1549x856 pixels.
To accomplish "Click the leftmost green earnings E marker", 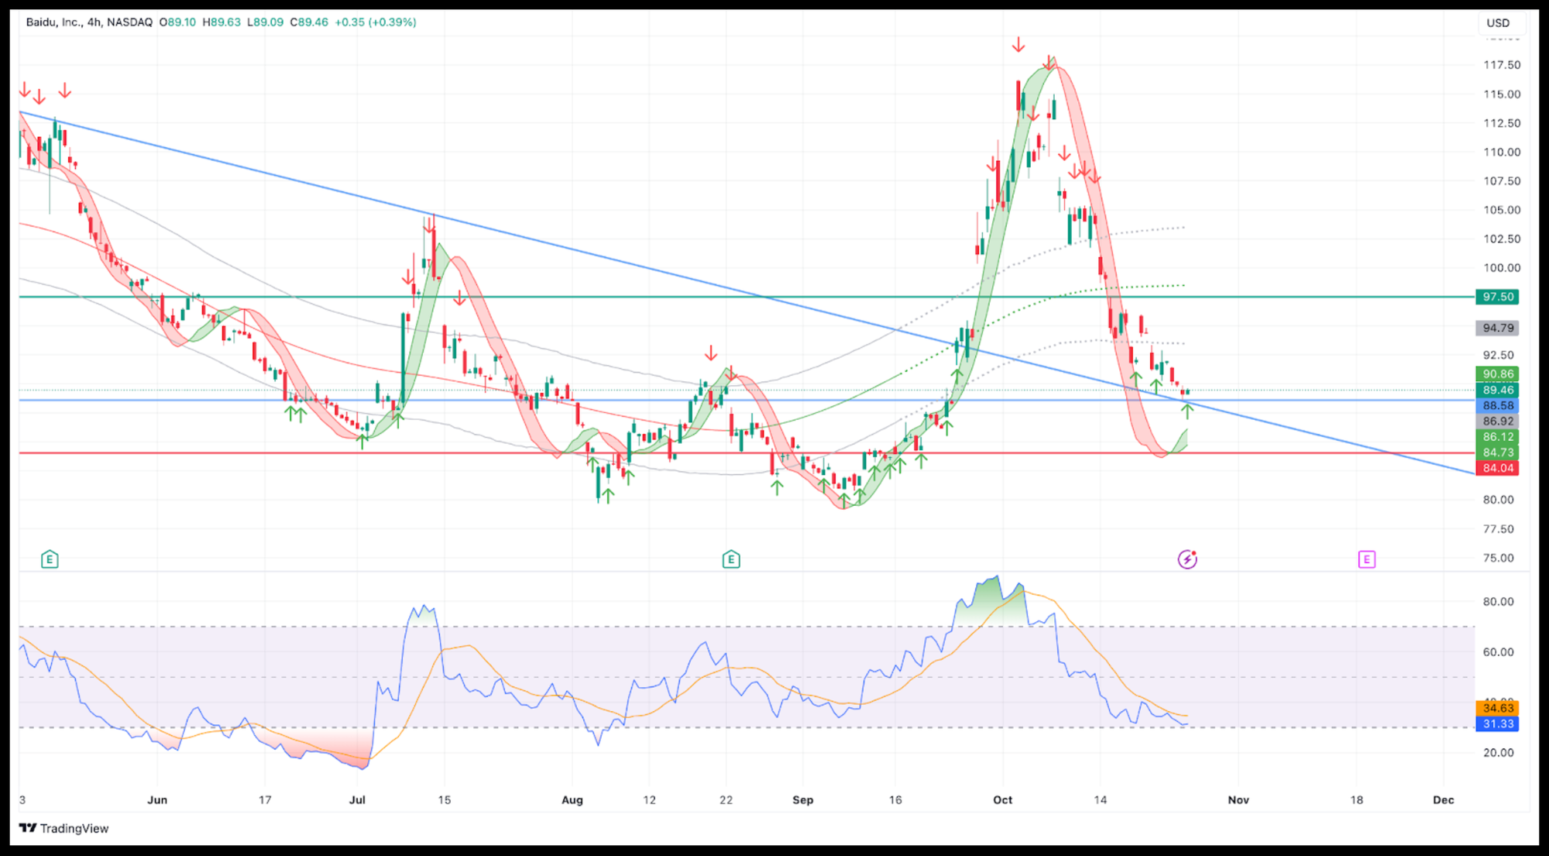I will (x=50, y=559).
